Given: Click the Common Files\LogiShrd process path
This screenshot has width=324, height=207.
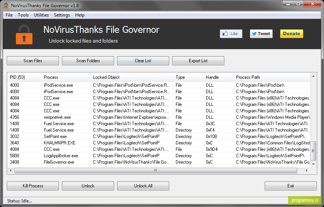Looking at the screenshot, I should (x=273, y=143).
